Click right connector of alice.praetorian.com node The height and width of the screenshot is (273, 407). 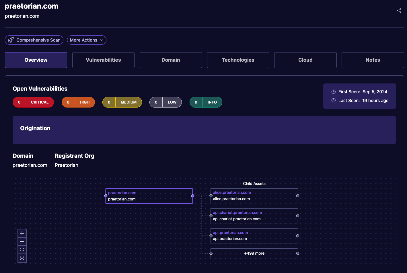pyautogui.click(x=298, y=196)
